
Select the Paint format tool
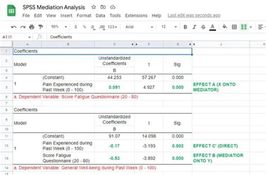40,27
